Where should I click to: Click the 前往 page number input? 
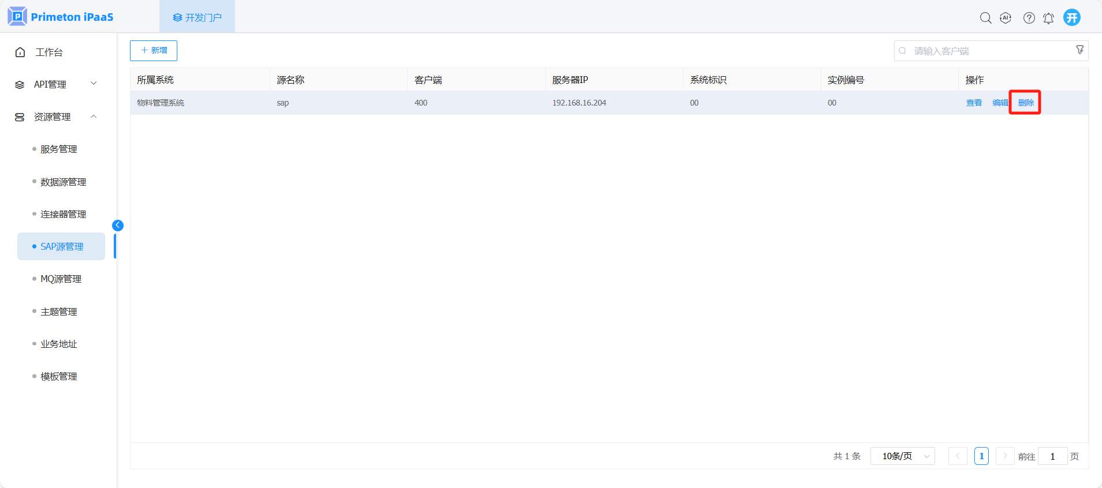(1052, 456)
